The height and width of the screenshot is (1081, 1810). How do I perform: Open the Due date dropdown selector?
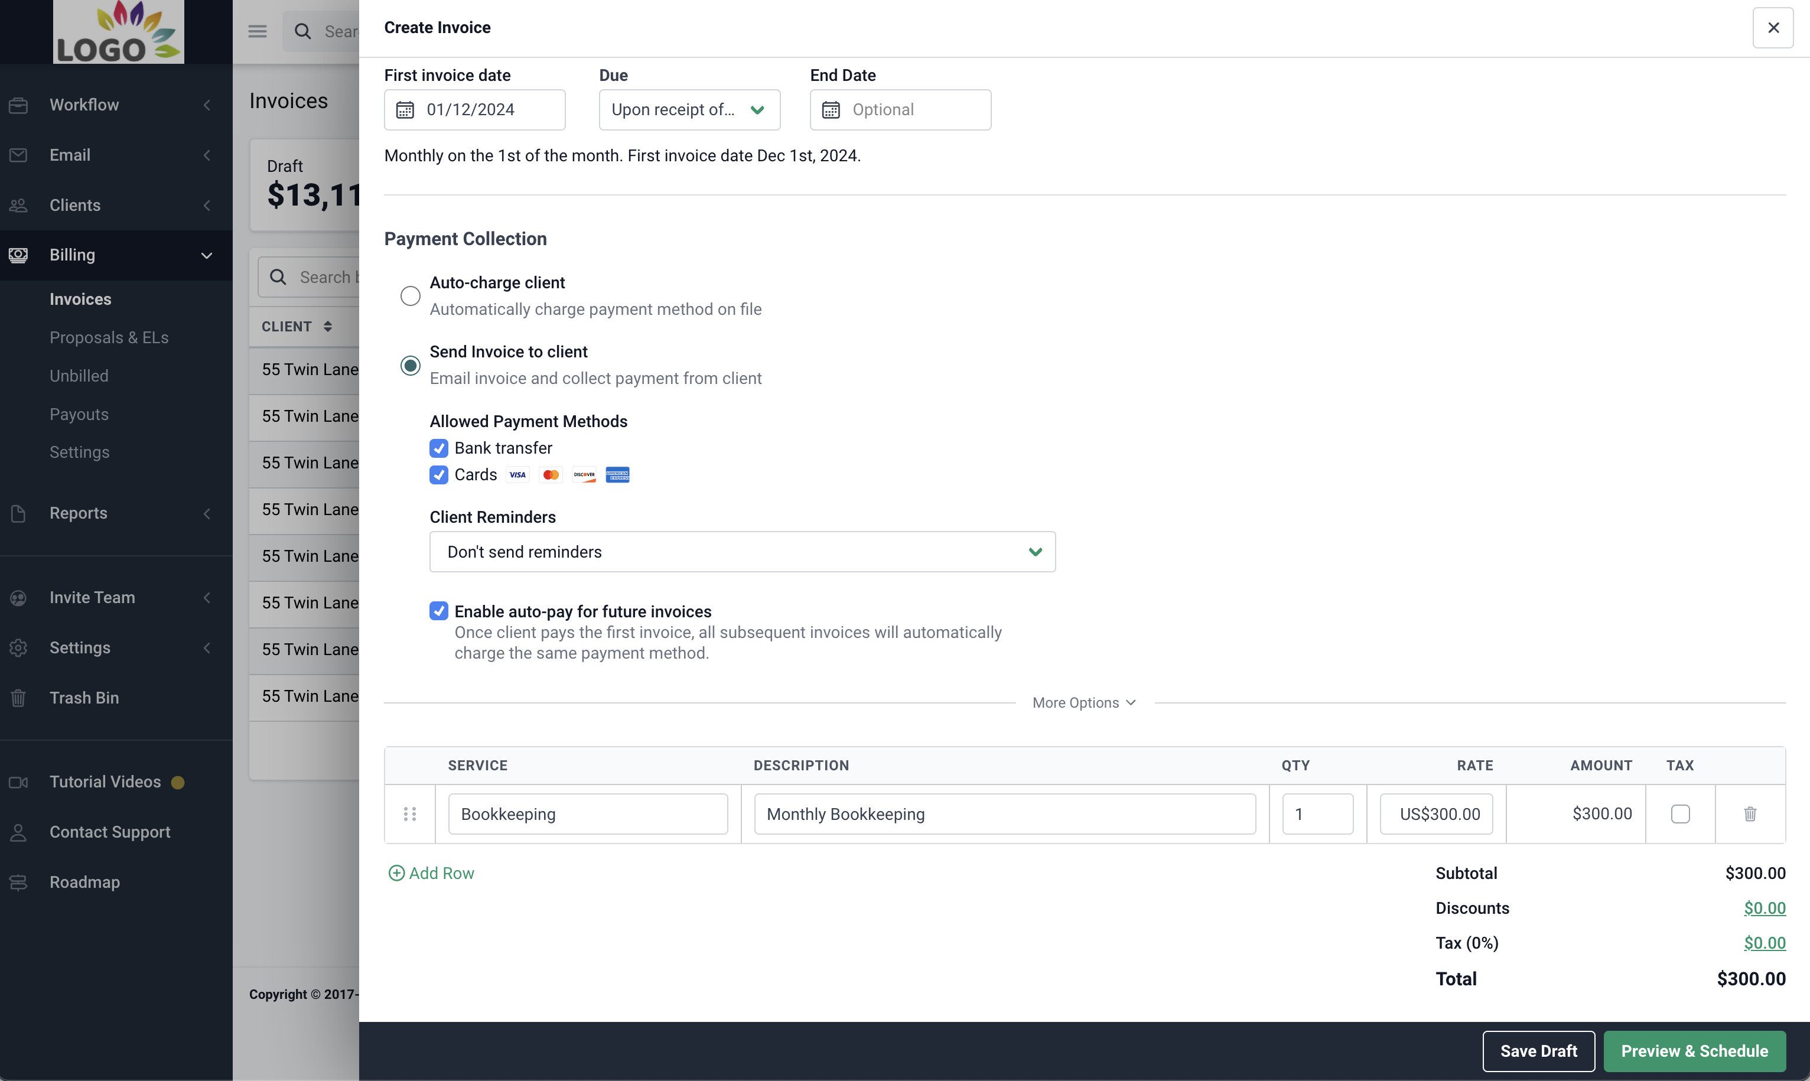[x=688, y=109]
